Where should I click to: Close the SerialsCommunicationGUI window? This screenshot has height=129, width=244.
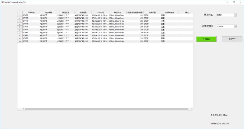tap(240, 2)
